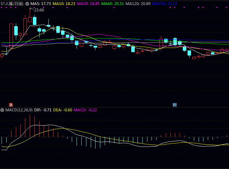Open the MACD indicator dropdown arrow

coord(3,110)
